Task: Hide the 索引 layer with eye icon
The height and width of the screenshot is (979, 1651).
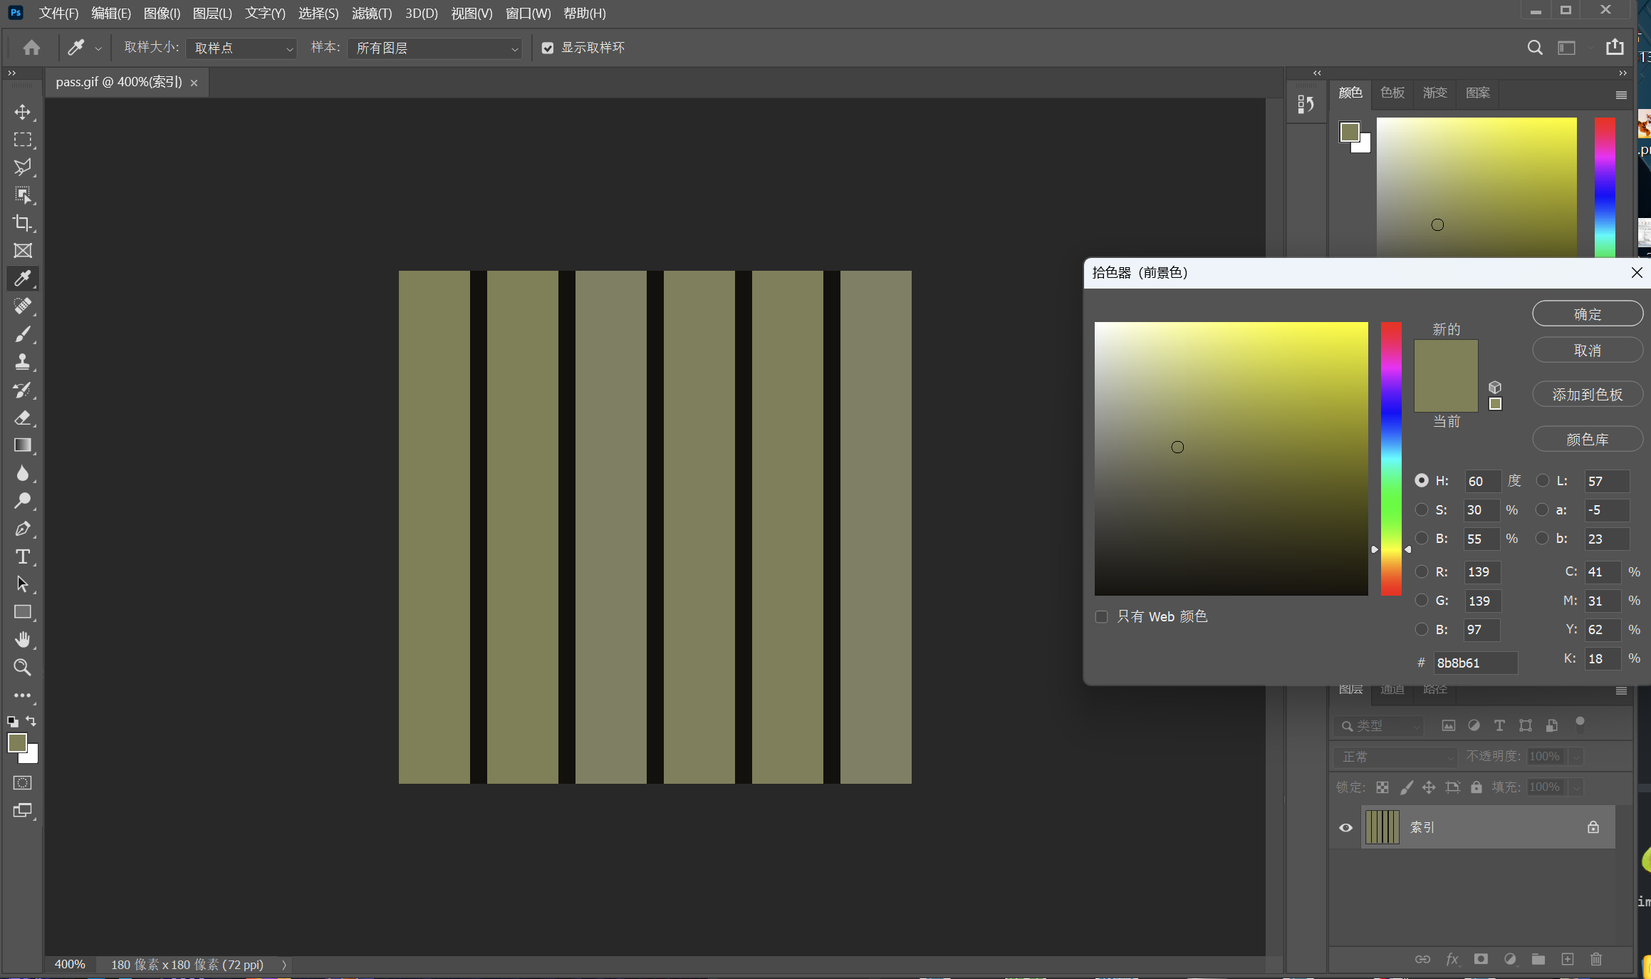Action: [x=1346, y=828]
